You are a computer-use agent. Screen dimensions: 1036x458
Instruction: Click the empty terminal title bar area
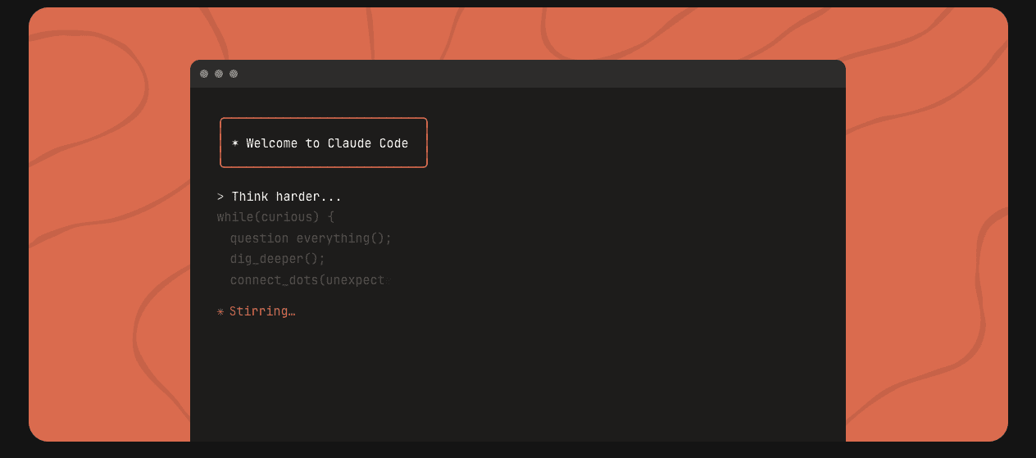tap(533, 74)
